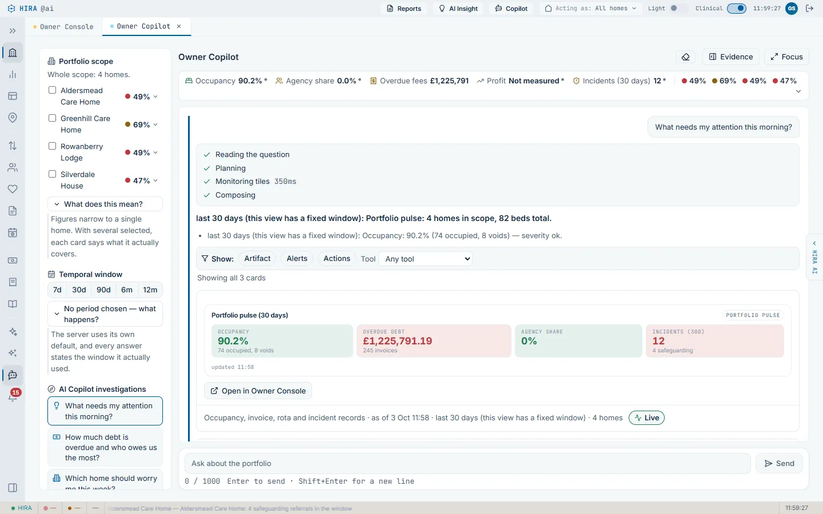Expand the left navigation rail
The image size is (823, 514).
tap(13, 31)
